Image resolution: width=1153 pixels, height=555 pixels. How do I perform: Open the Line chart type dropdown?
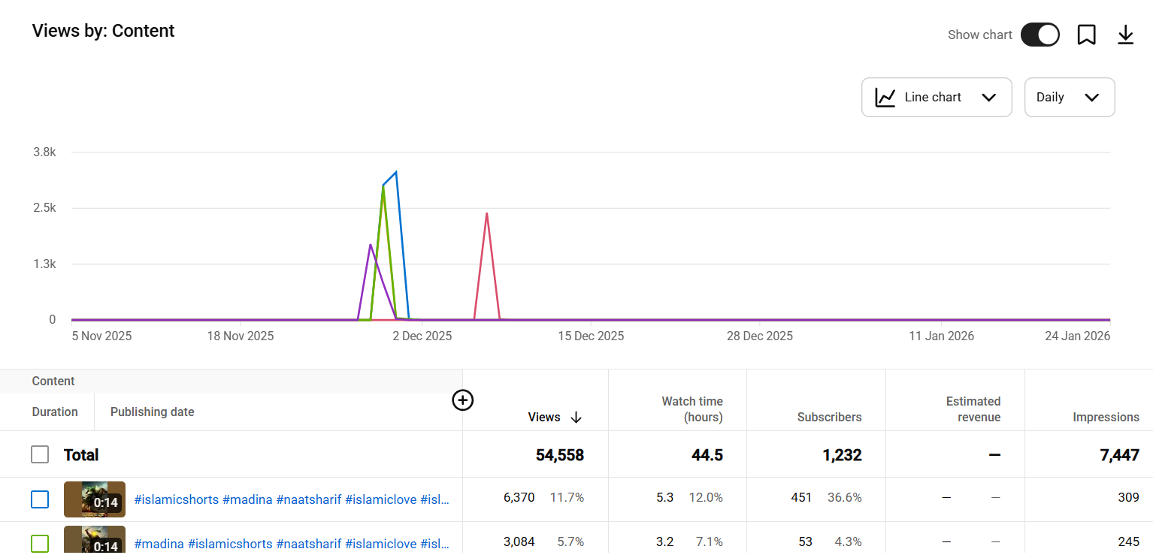(x=936, y=98)
